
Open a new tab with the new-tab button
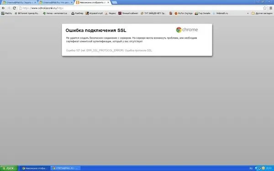pos(115,2)
